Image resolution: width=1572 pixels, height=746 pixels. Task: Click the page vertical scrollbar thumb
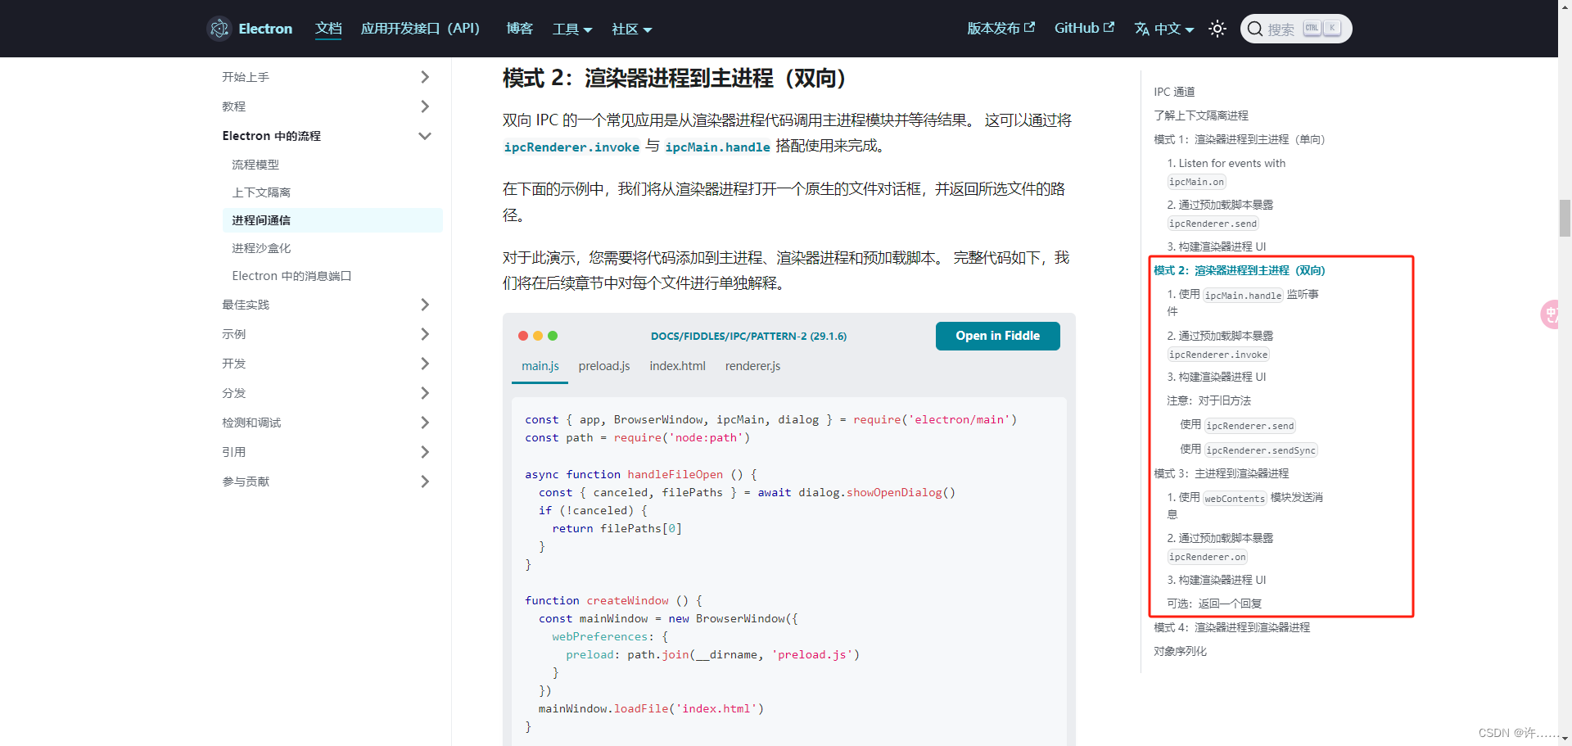pyautogui.click(x=1565, y=218)
